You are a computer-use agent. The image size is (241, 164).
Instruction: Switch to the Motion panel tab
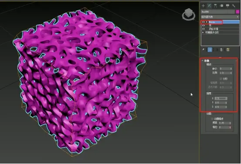(x=221, y=6)
